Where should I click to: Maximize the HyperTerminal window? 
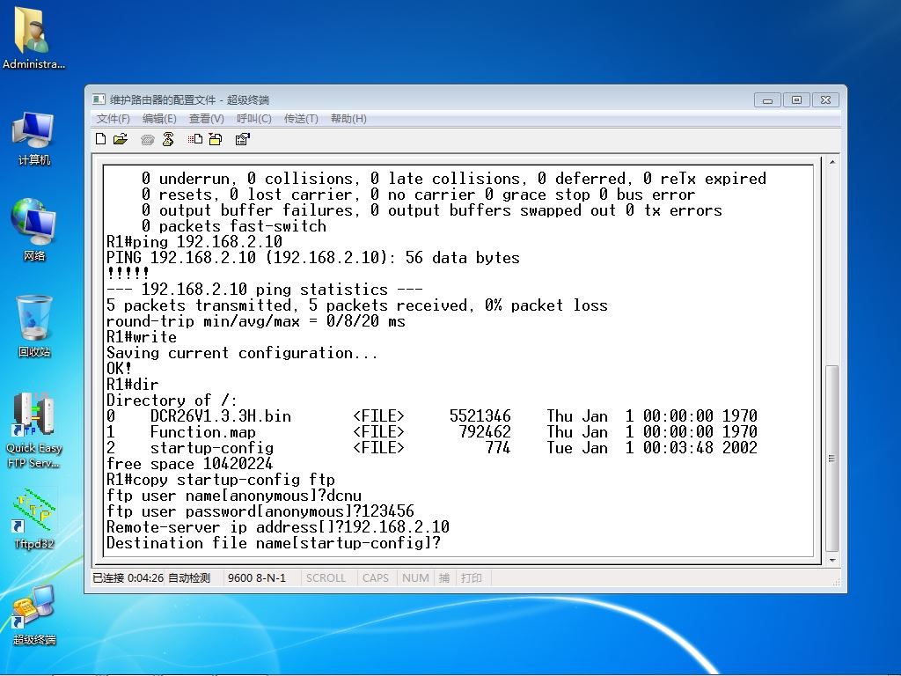tap(796, 100)
